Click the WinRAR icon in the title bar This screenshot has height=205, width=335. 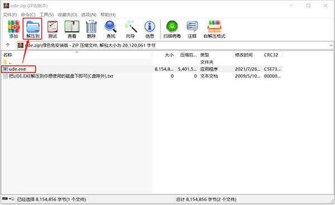(6, 6)
